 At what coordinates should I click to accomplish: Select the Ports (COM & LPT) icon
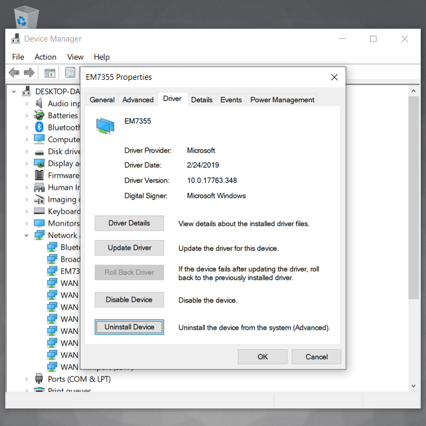pyautogui.click(x=39, y=378)
